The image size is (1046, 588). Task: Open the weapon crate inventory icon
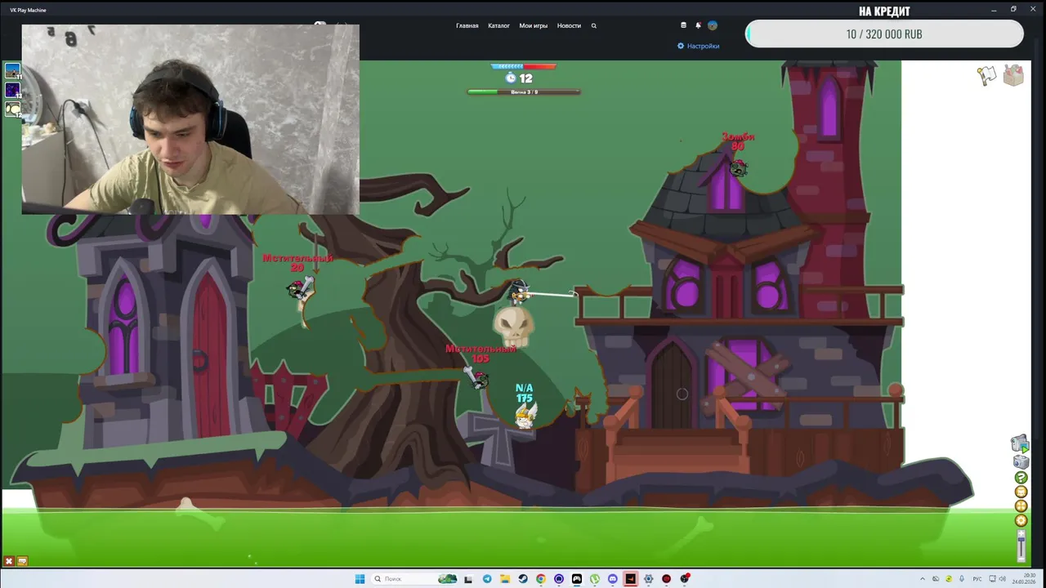click(1013, 75)
